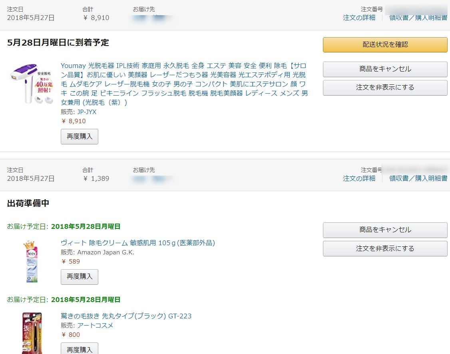
Task: Click the Youmay hair removal device thumbnail
Action: pyautogui.click(x=32, y=84)
